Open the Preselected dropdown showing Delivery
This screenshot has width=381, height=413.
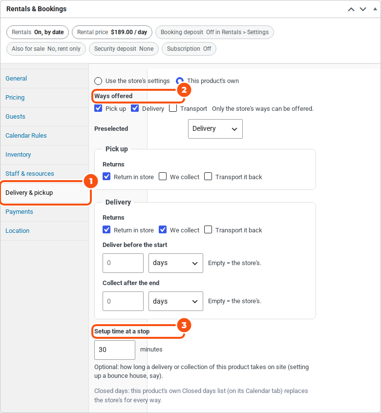point(215,129)
